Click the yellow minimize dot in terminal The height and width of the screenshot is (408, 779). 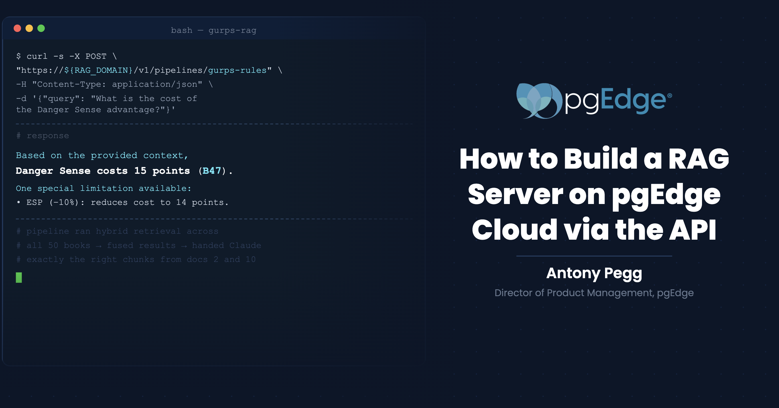pyautogui.click(x=29, y=29)
